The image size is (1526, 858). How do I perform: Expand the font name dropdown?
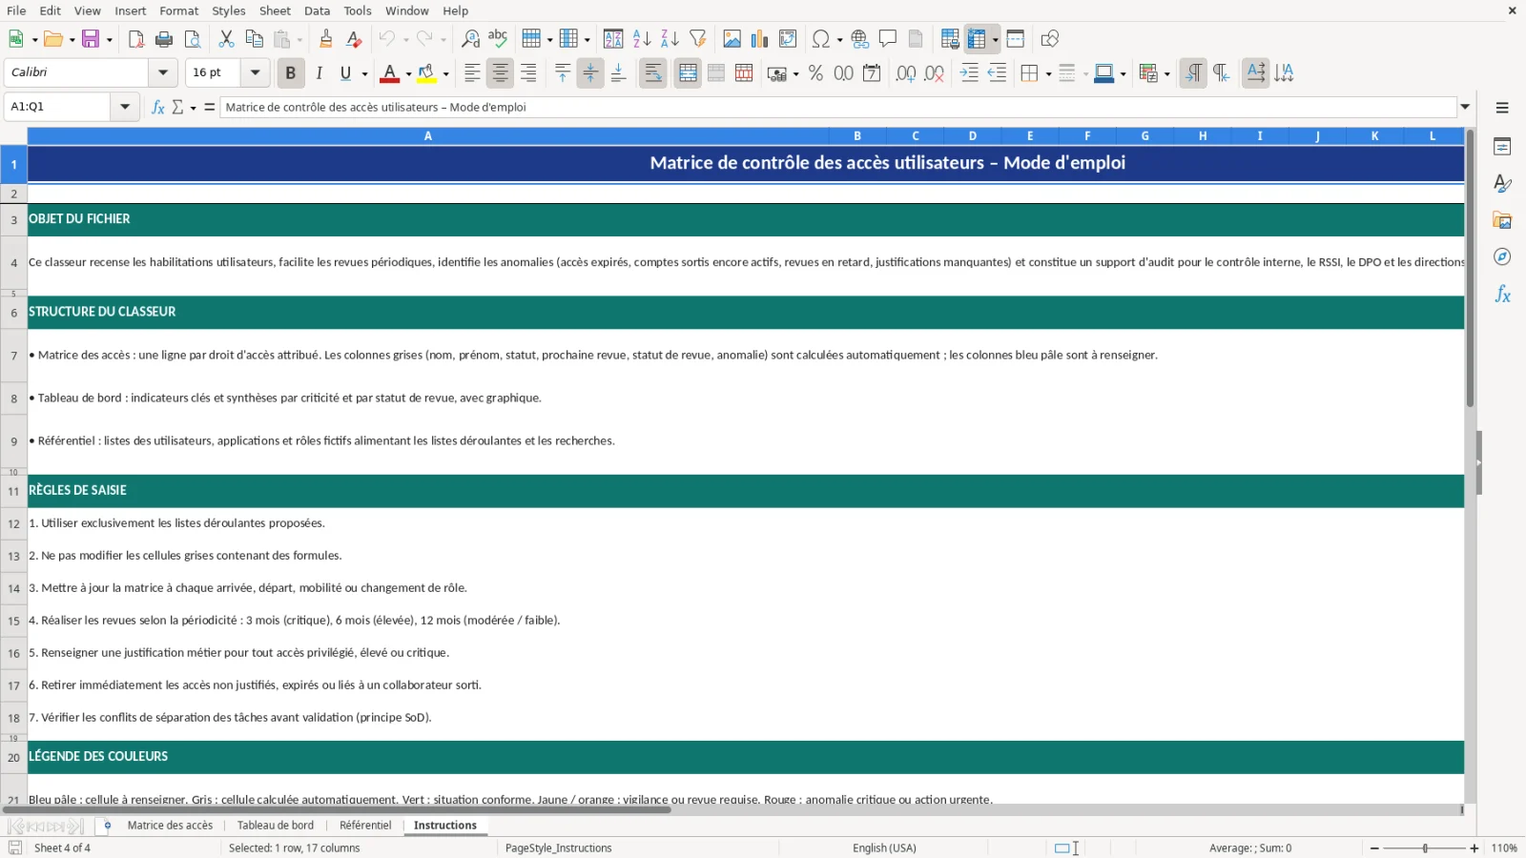click(163, 72)
